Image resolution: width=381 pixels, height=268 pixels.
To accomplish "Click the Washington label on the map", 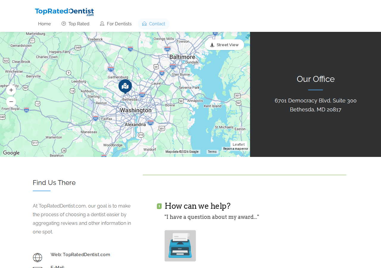I will click(136, 110).
